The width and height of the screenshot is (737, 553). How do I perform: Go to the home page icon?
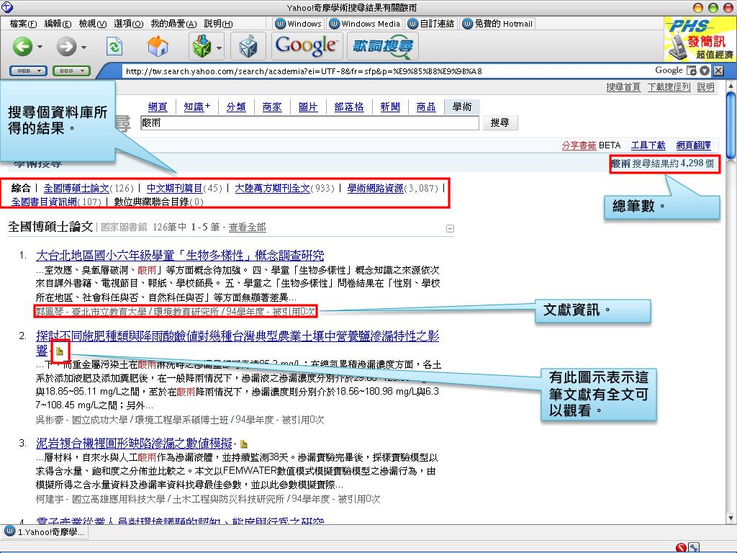click(x=158, y=46)
